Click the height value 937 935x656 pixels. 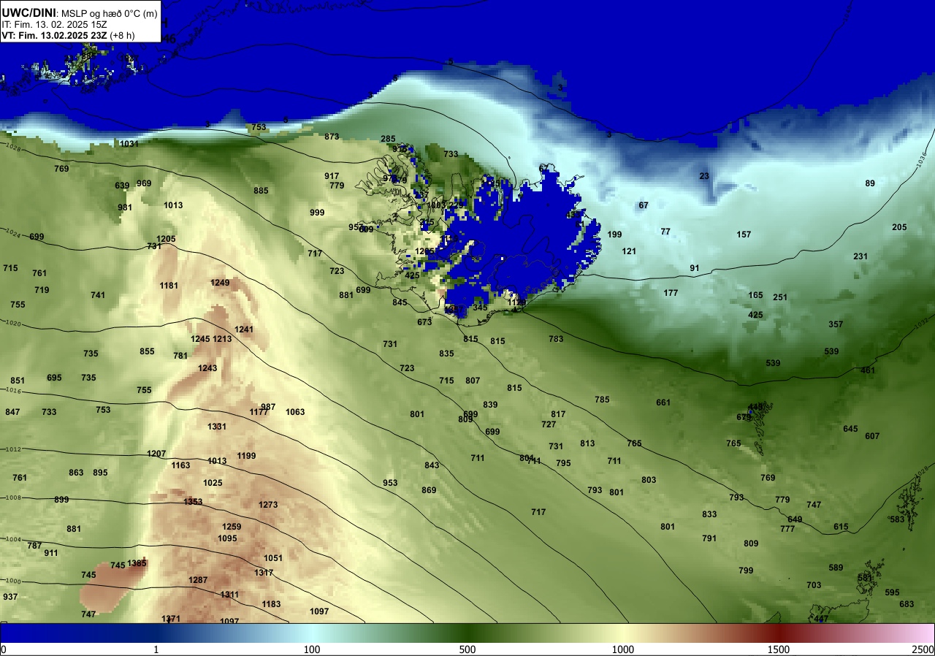click(10, 597)
